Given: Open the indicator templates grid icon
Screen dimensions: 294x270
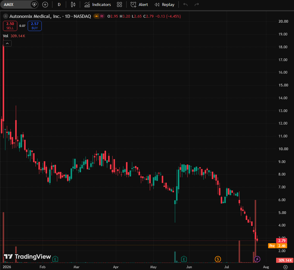Looking at the screenshot, I should 119,4.
